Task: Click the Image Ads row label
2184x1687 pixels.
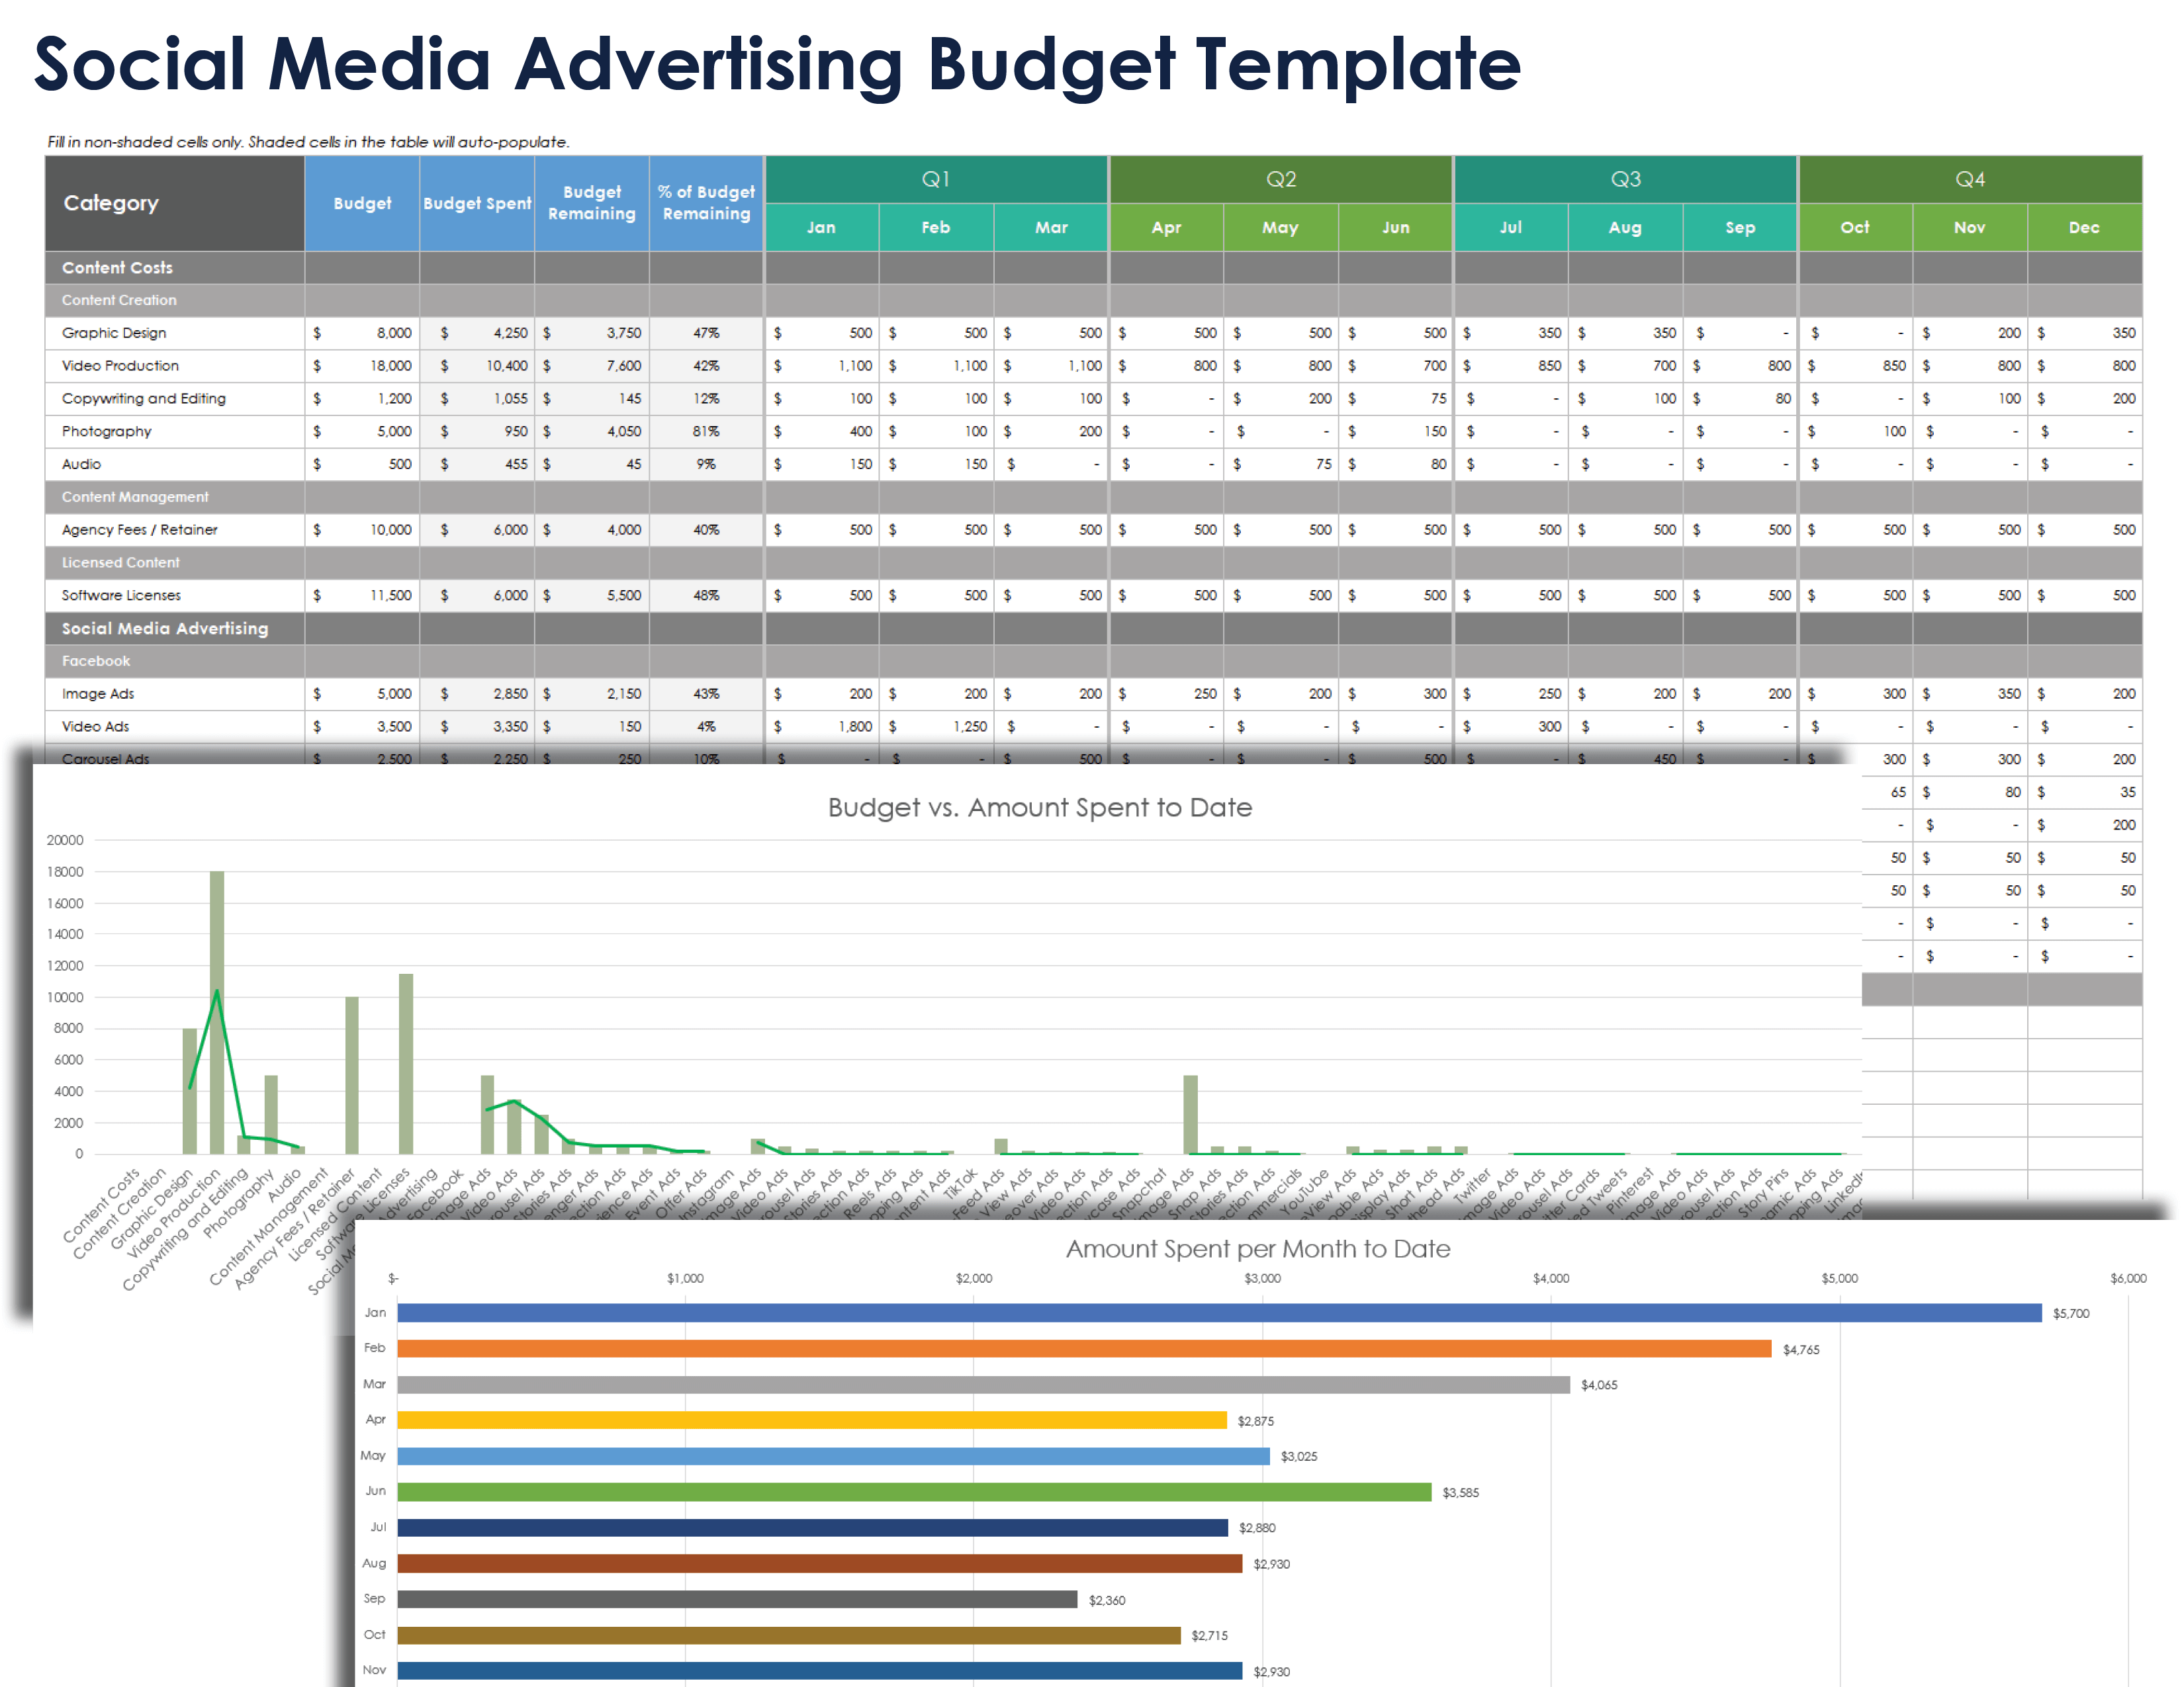Action: click(98, 695)
